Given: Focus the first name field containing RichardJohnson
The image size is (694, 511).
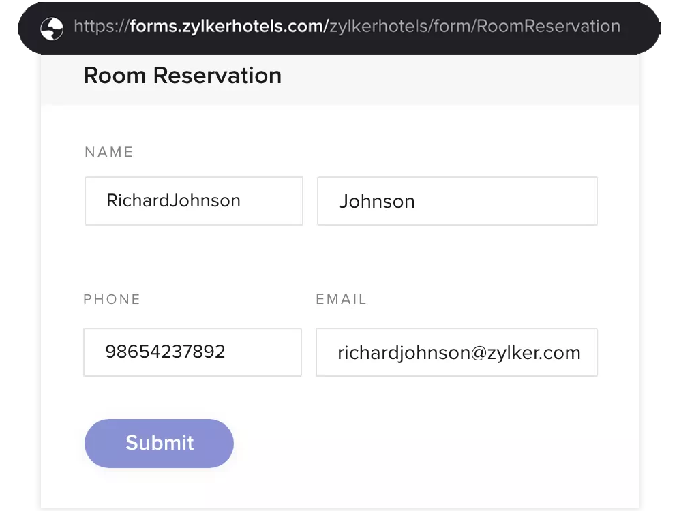Looking at the screenshot, I should coord(194,201).
